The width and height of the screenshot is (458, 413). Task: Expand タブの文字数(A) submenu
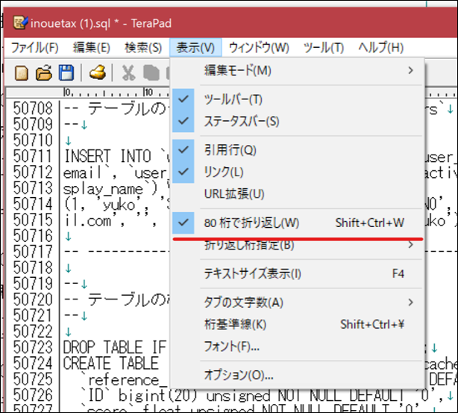pos(297,302)
